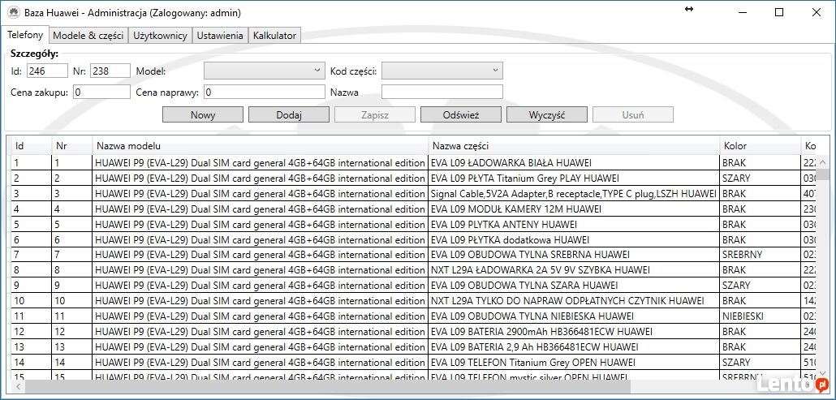Viewport: 836px width, 400px height.
Task: Click the Nr input field
Action: pyautogui.click(x=110, y=71)
